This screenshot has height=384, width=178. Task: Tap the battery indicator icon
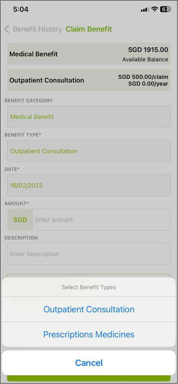165,9
